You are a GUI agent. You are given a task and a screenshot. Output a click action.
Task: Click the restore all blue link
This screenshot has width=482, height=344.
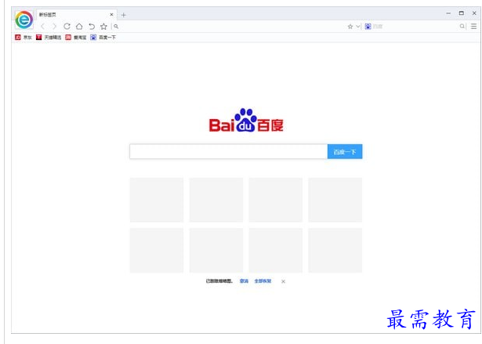tap(263, 281)
